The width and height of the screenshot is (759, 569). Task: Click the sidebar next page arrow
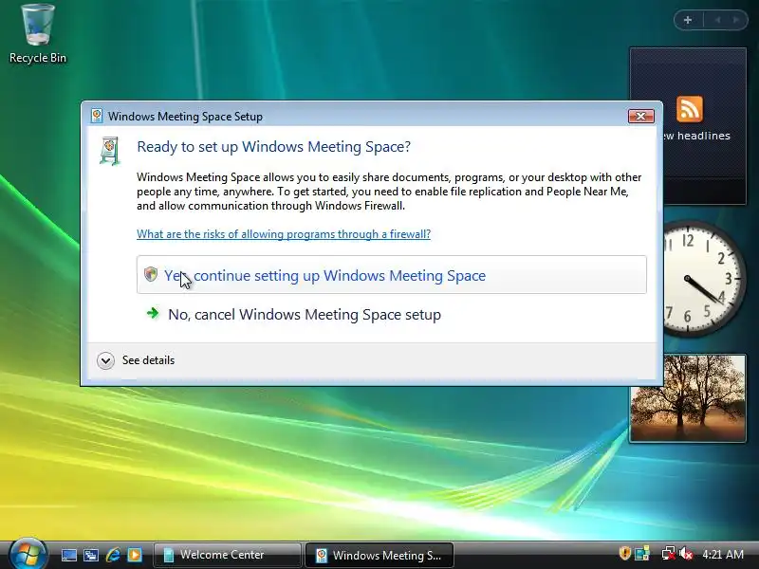tap(736, 20)
